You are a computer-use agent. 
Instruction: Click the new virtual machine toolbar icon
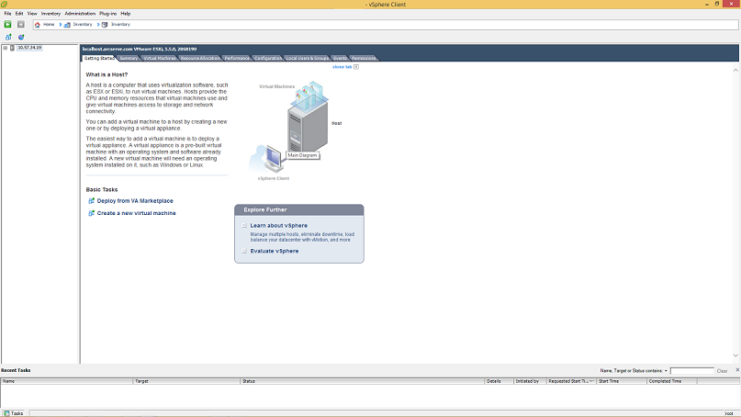(x=8, y=37)
